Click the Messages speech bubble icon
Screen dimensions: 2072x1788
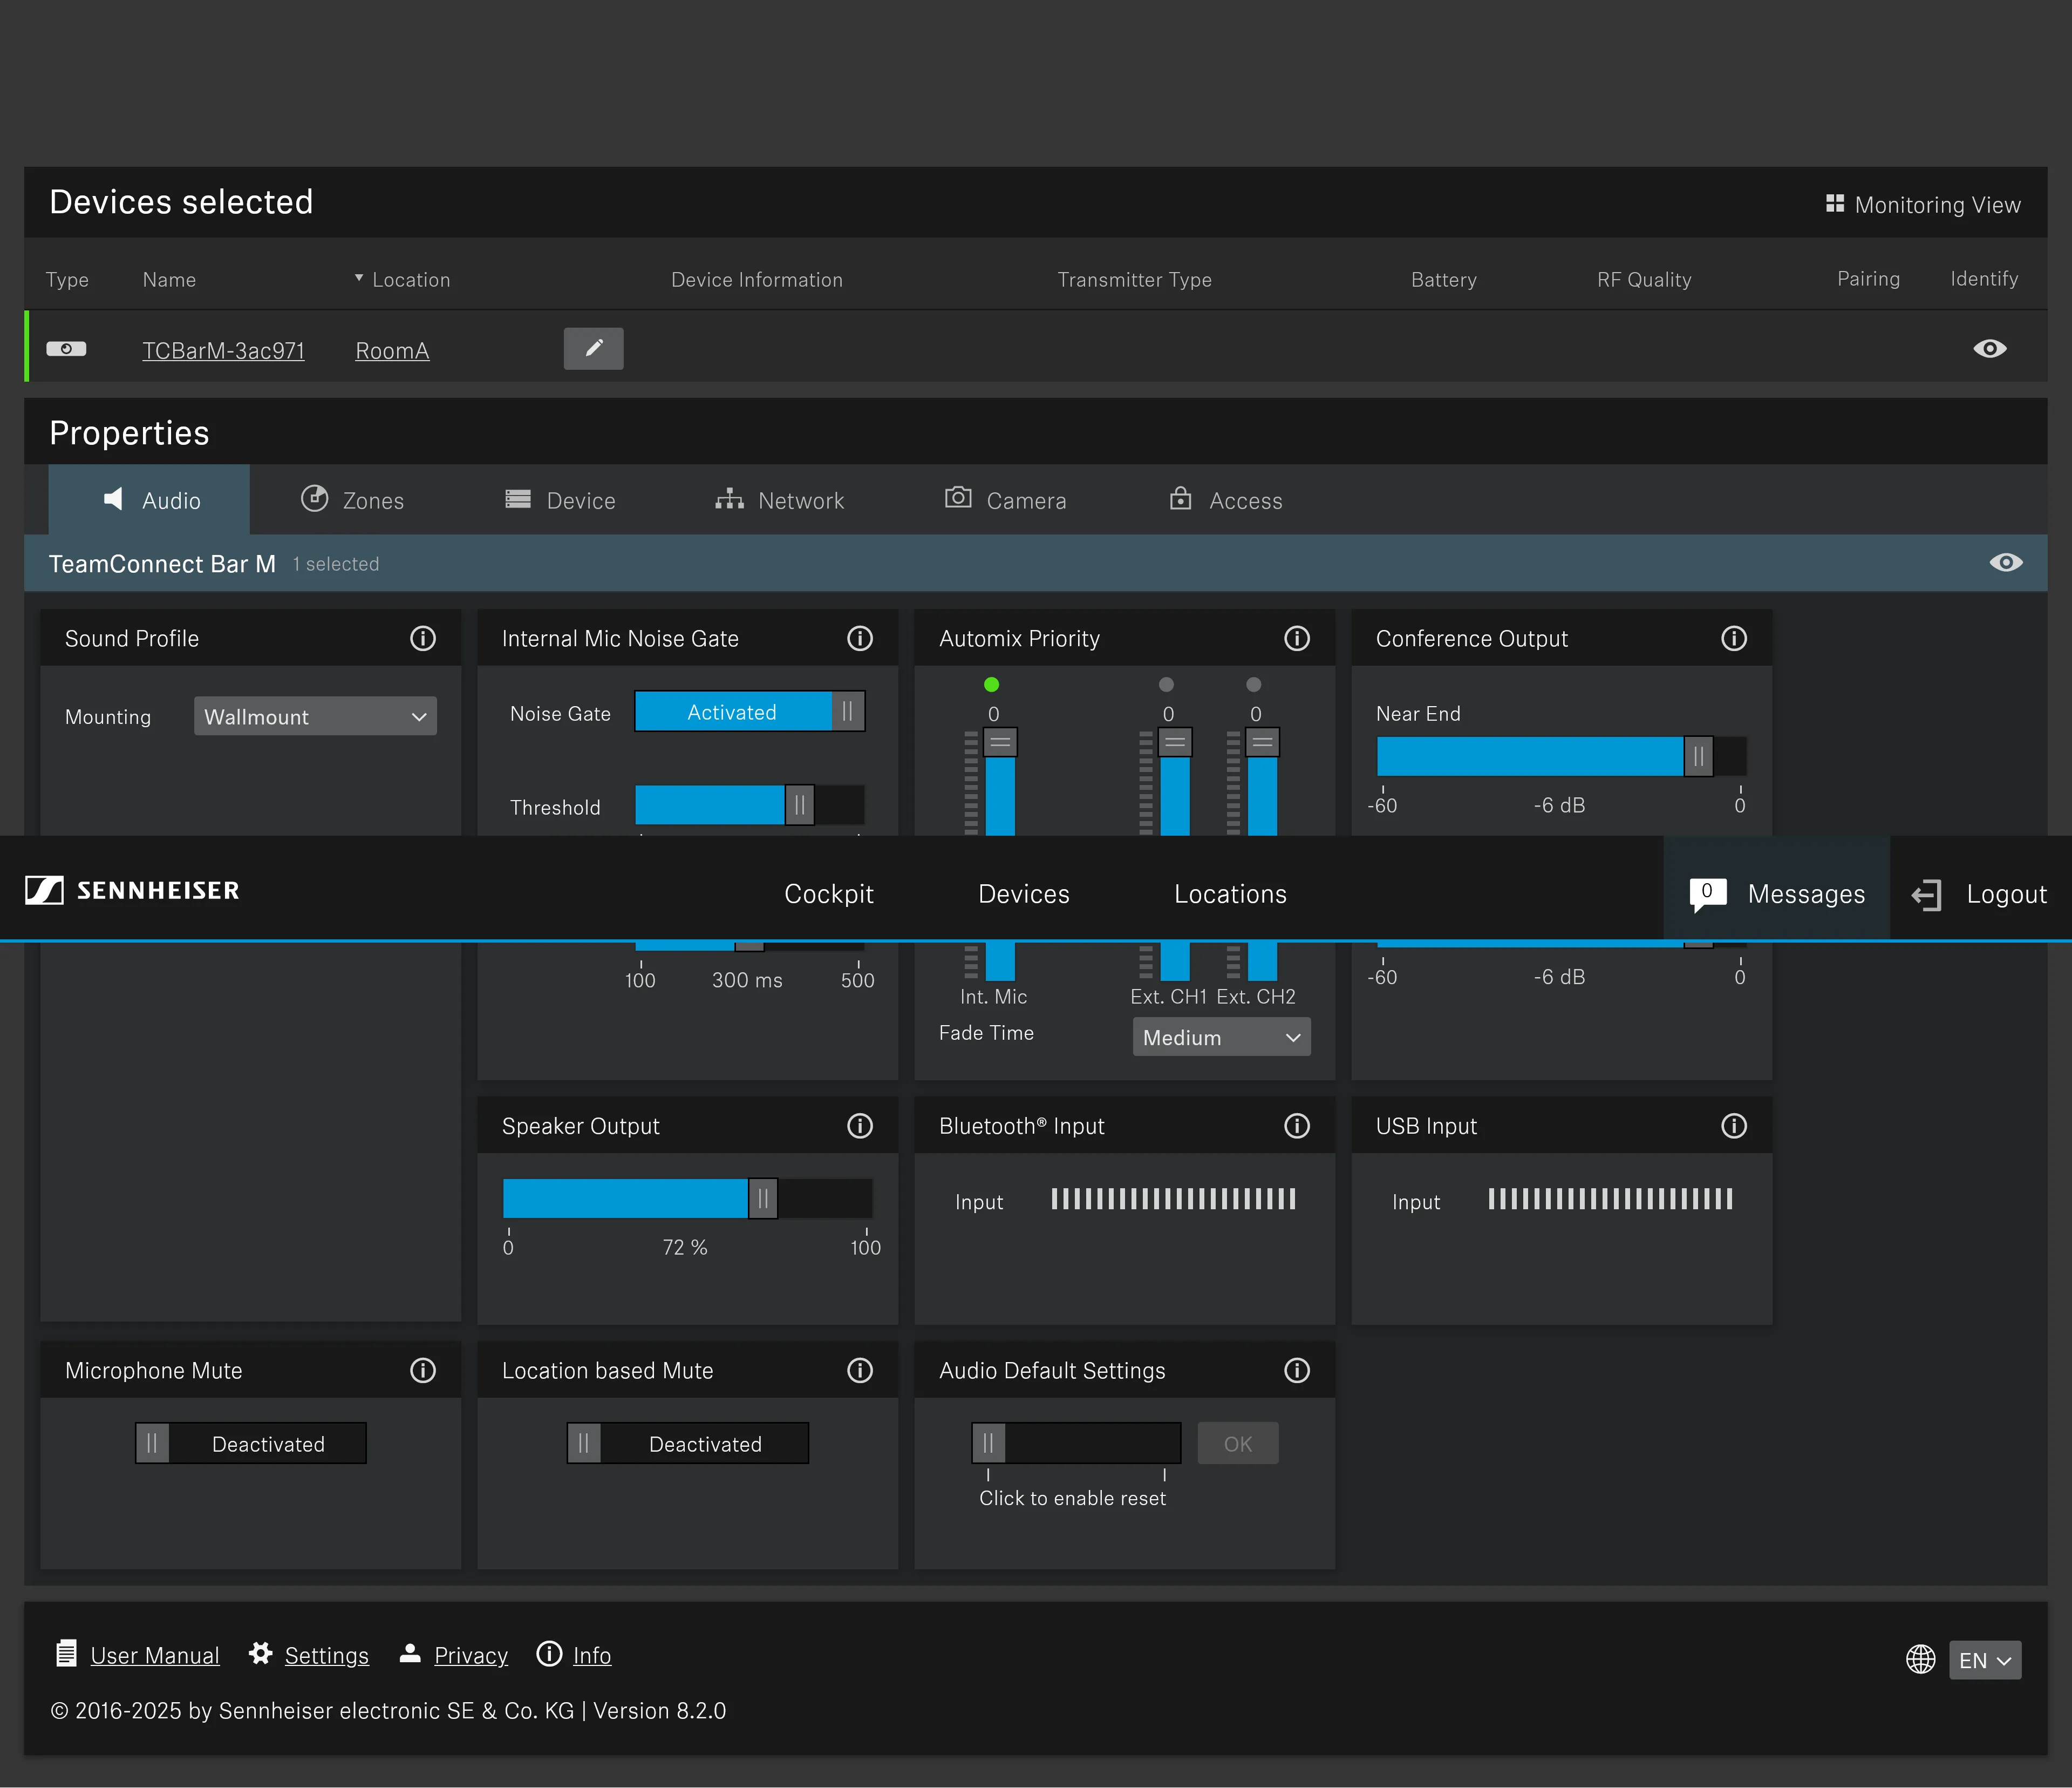pos(1708,893)
